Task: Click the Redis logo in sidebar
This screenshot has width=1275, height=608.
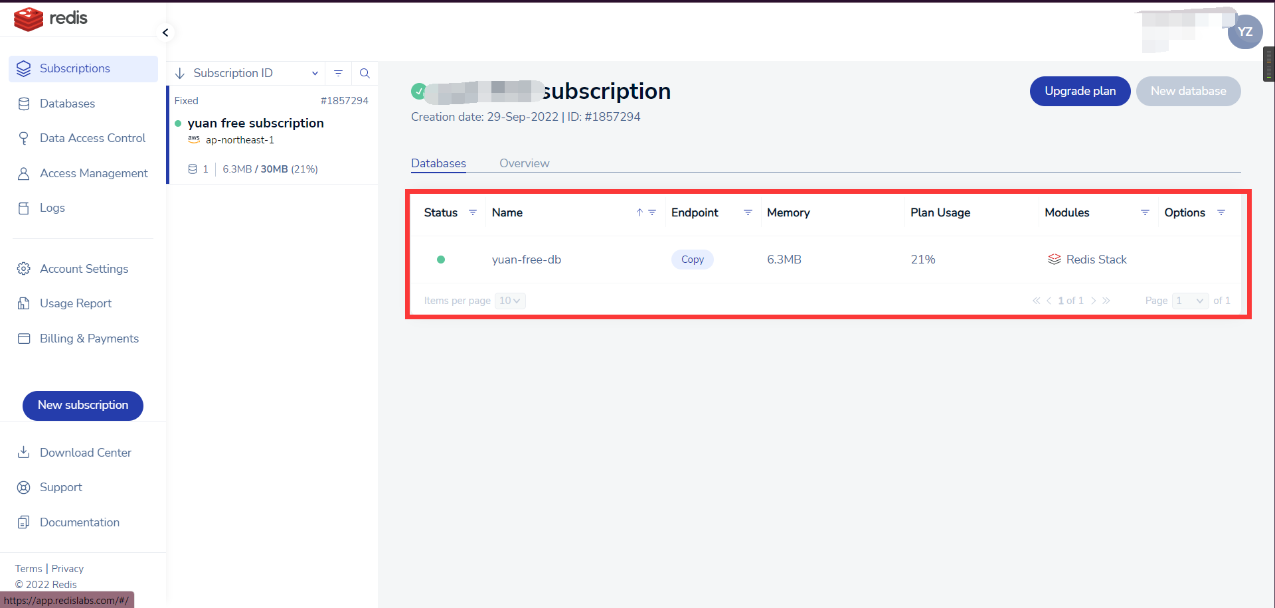Action: 50,19
